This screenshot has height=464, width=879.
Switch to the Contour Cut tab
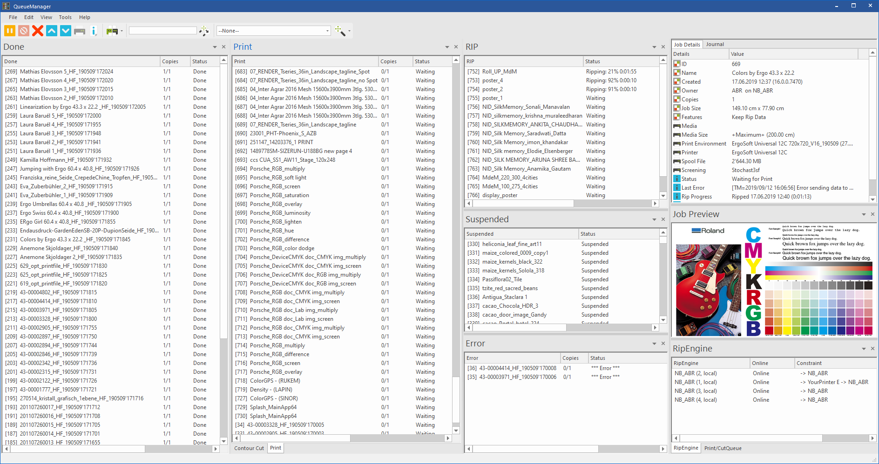249,448
